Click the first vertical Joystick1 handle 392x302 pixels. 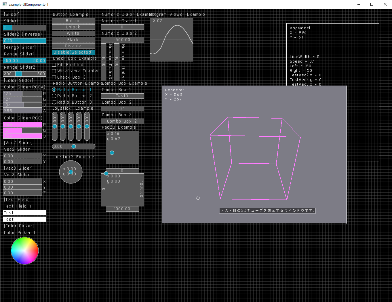[55, 126]
